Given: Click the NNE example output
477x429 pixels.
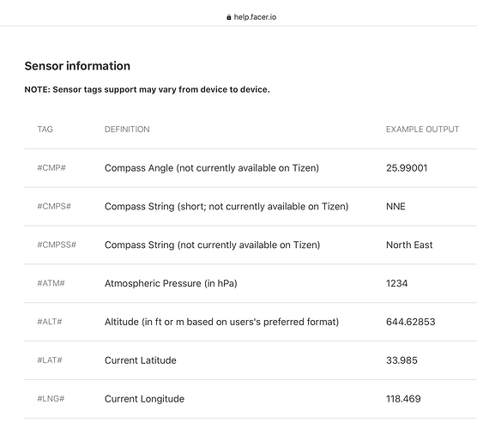Looking at the screenshot, I should coord(395,206).
